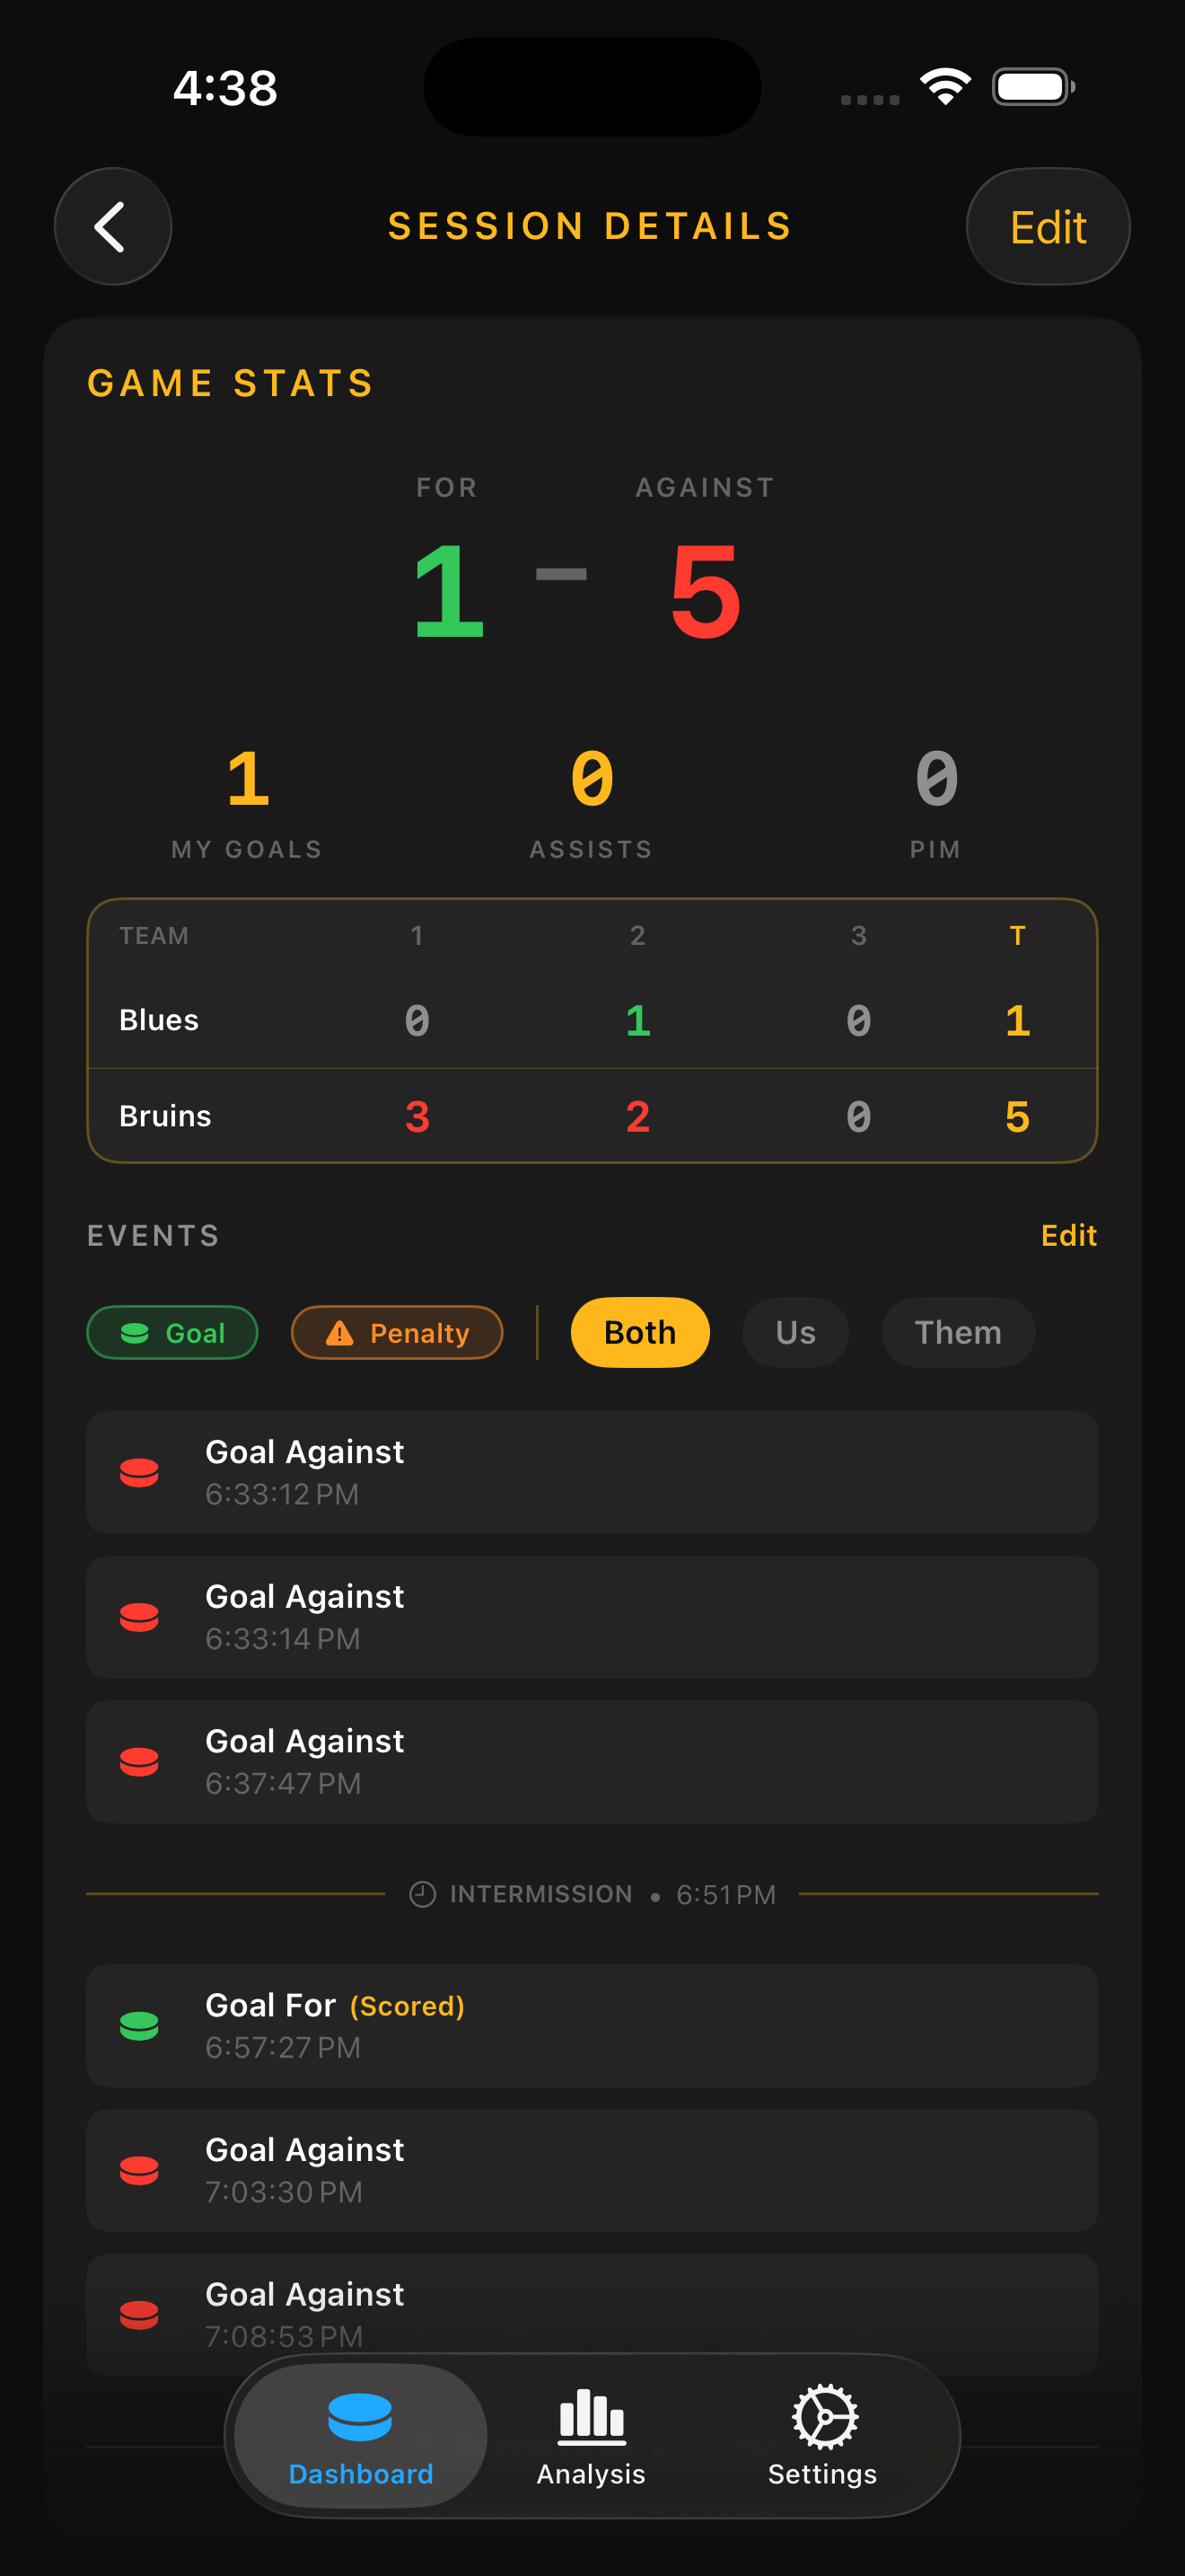Click the Edit button in the top bar
Viewport: 1185px width, 2576px height.
(1047, 226)
